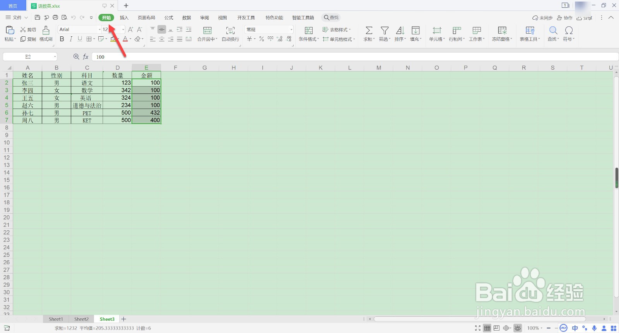This screenshot has width=619, height=333.
Task: Switch to Sheet1 tab
Action: point(56,319)
